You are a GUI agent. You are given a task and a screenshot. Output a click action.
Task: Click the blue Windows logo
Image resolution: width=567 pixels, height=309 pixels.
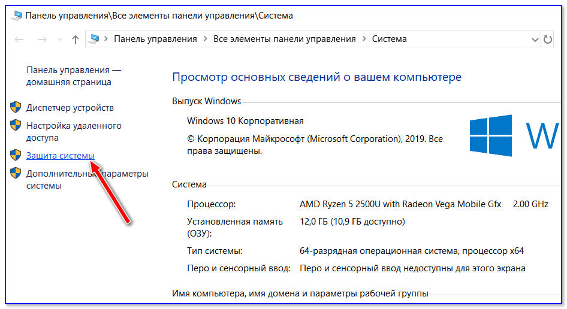[x=491, y=136]
